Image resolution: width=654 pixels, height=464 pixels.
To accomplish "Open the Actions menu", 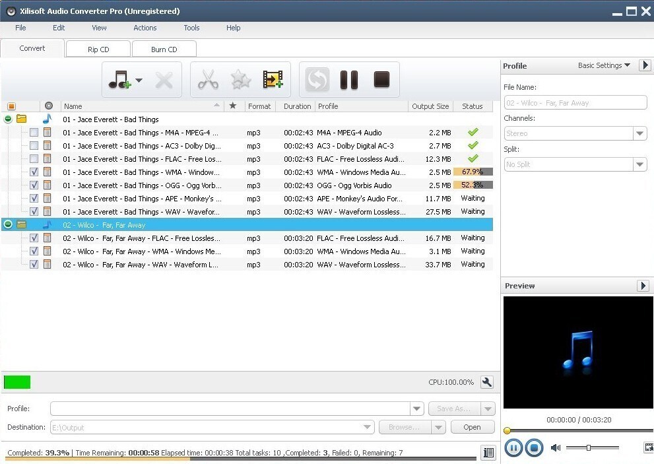I will click(145, 28).
